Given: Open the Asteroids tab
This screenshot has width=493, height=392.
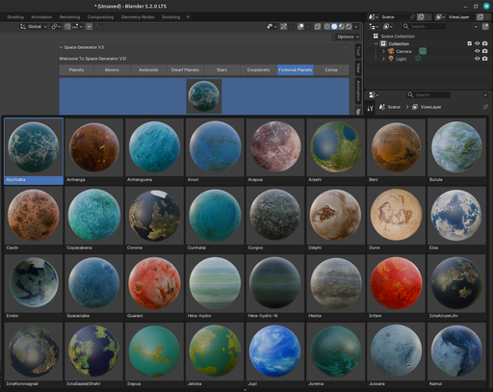Looking at the screenshot, I should pyautogui.click(x=148, y=69).
